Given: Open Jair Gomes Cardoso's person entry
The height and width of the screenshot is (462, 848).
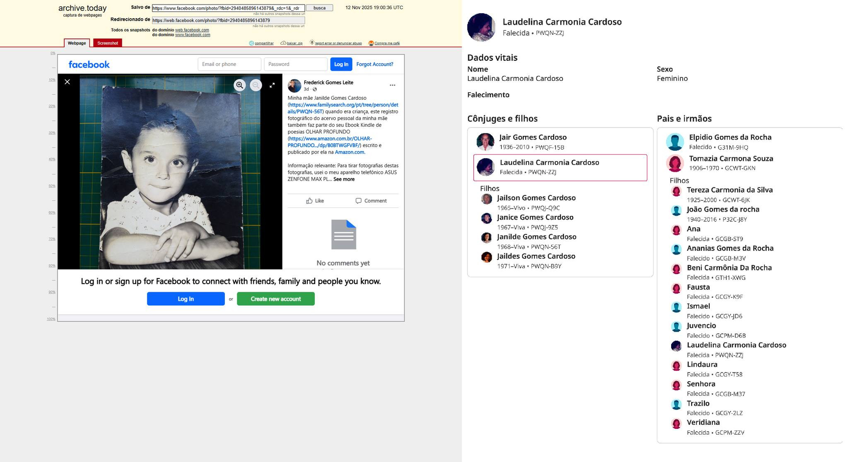Looking at the screenshot, I should click(x=532, y=137).
